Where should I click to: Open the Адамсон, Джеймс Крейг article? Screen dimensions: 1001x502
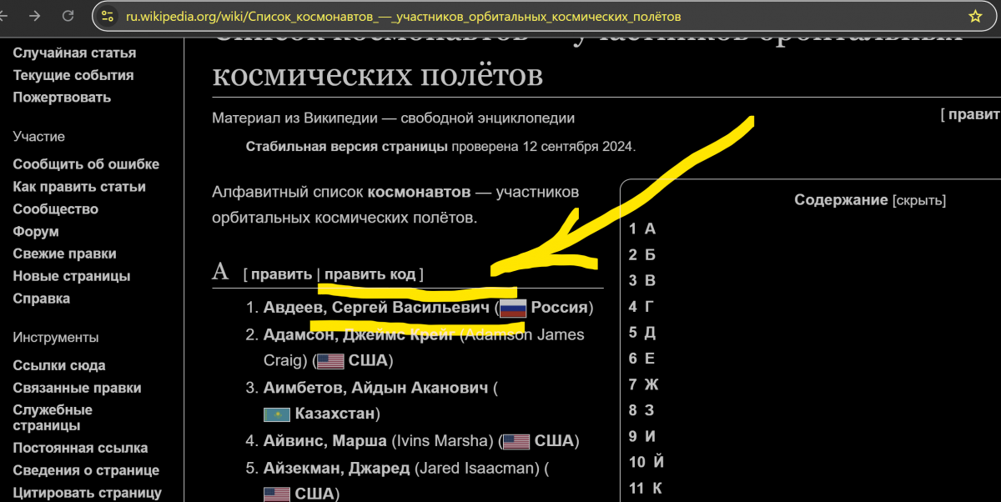359,334
